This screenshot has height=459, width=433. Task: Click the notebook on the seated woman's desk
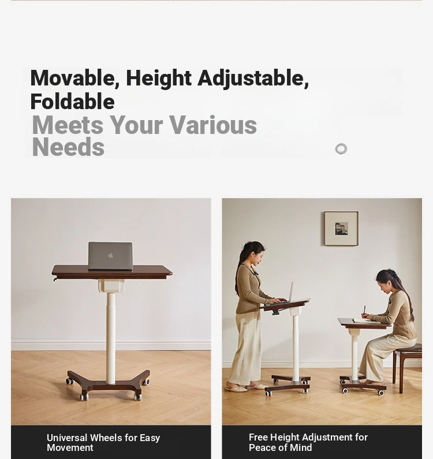tap(364, 321)
